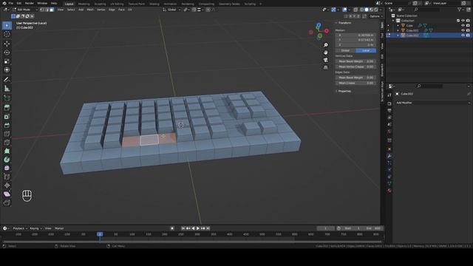Select the Knife tool
This screenshot has width=473, height=266.
point(7,143)
